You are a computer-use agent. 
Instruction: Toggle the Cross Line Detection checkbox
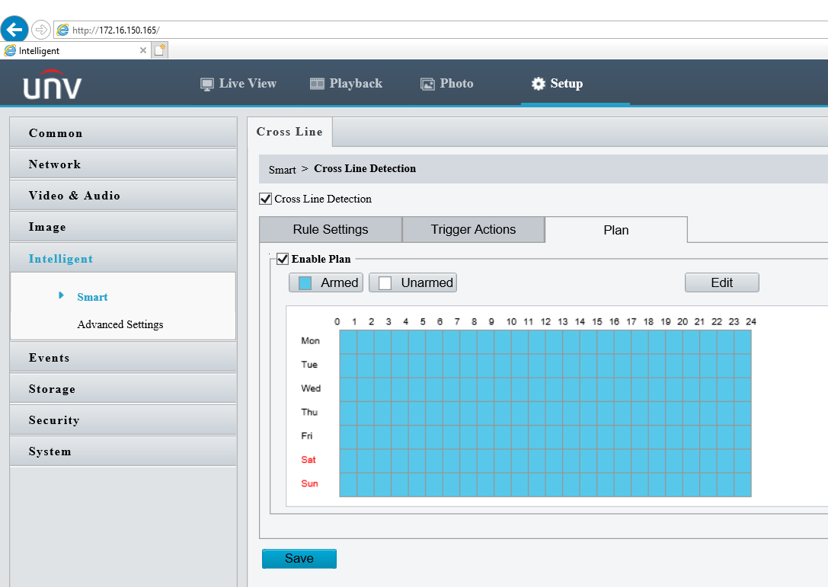tap(266, 199)
